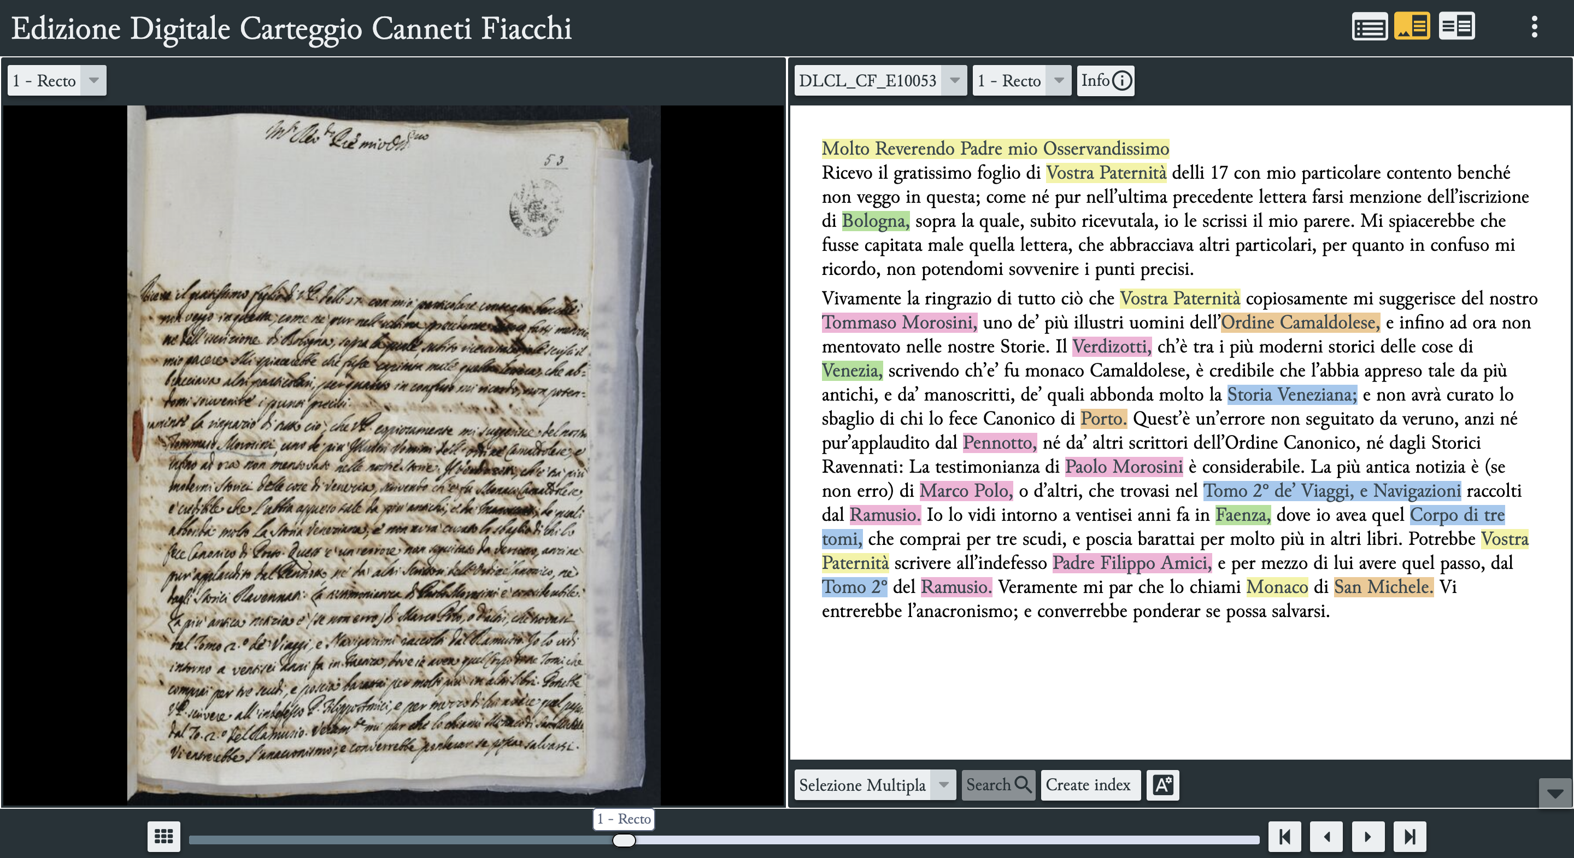
Task: Switch to the double text view icon
Action: tap(1458, 26)
